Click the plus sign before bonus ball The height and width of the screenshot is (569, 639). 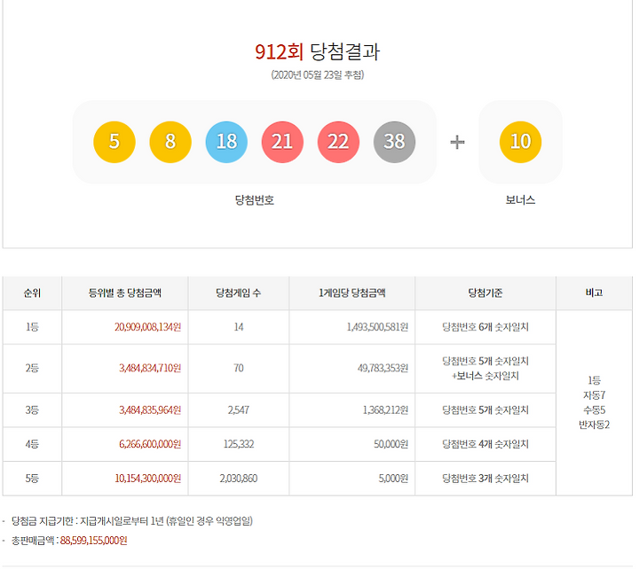[457, 142]
